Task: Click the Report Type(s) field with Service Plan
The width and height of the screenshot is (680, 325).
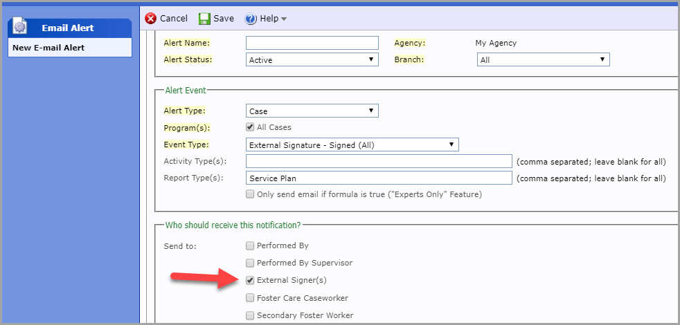Action: pos(379,178)
